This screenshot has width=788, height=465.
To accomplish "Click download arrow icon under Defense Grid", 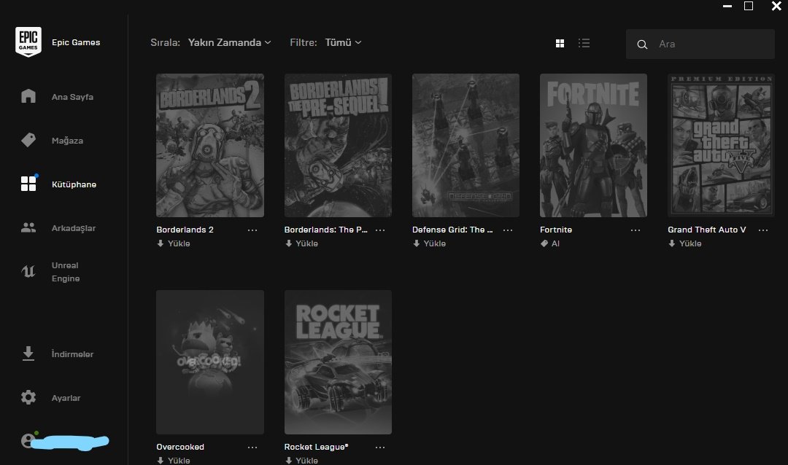I will pyautogui.click(x=416, y=243).
